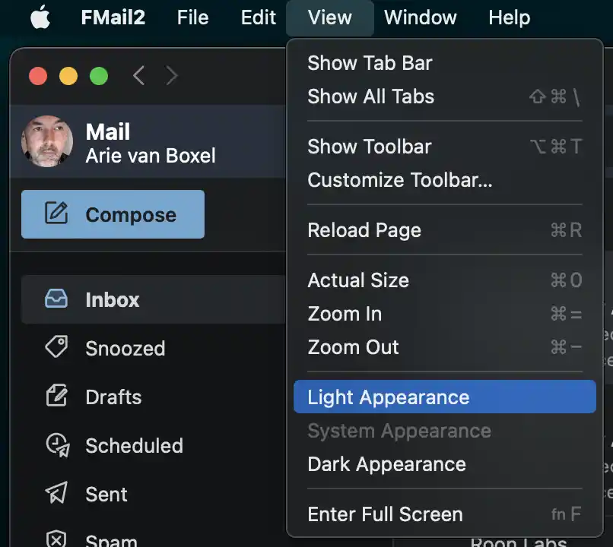Open the Apple menu
Viewport: 613px width, 547px height.
coord(40,17)
